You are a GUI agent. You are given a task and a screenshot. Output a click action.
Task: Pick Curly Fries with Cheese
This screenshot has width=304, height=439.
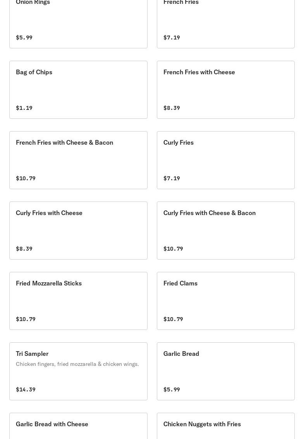click(x=78, y=230)
